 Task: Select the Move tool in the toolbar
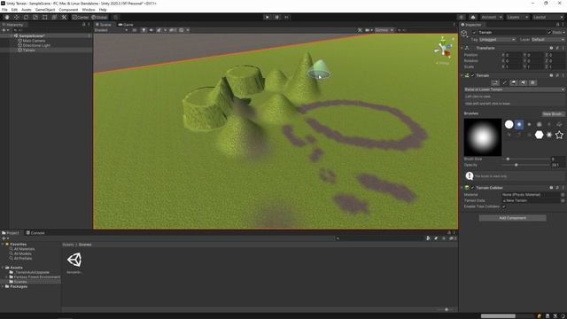(x=16, y=17)
